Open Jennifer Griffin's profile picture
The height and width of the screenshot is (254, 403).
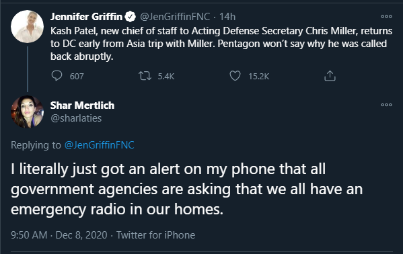click(x=27, y=26)
